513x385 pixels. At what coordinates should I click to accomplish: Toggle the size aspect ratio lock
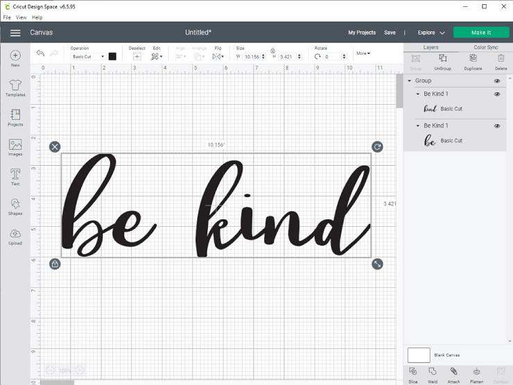[x=272, y=51]
